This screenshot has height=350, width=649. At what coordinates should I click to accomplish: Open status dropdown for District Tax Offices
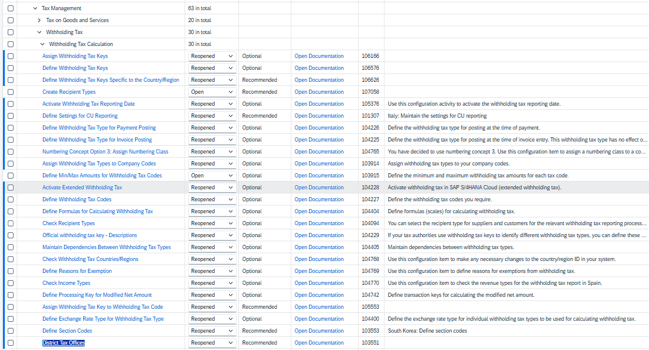(212, 343)
